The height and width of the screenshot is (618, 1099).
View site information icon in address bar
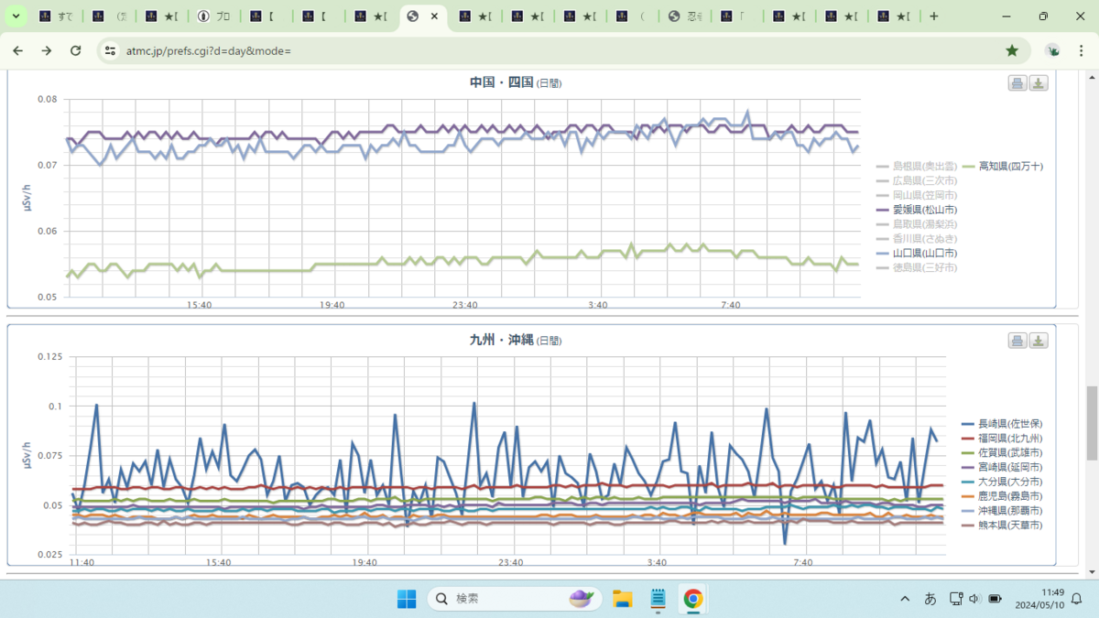pos(111,50)
